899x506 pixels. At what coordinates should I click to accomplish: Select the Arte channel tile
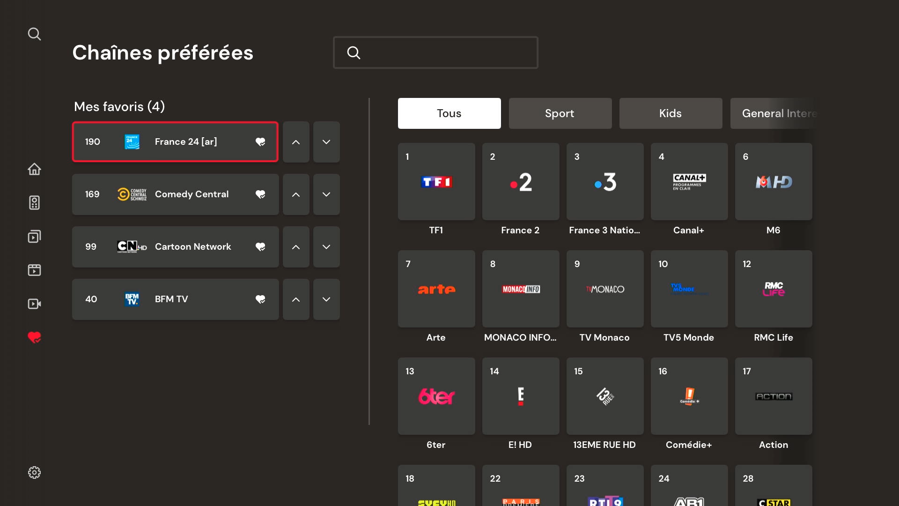436,289
